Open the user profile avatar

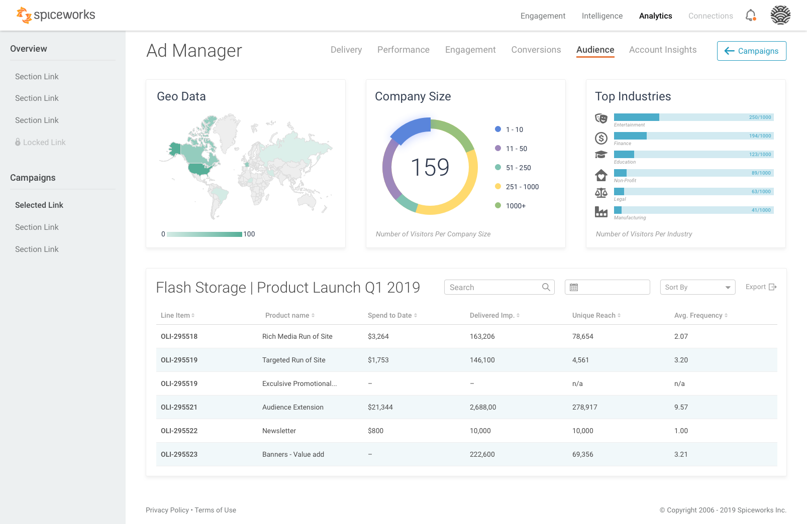pos(780,15)
